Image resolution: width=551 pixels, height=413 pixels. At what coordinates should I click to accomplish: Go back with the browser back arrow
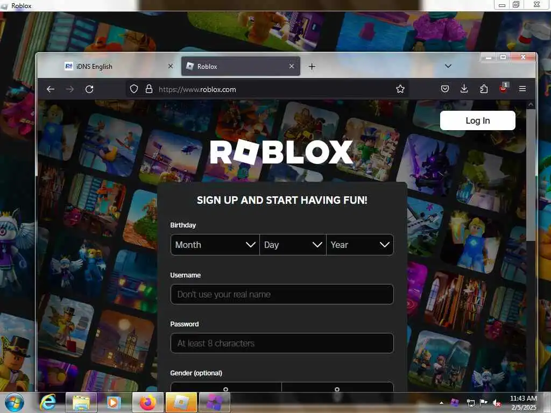[51, 89]
